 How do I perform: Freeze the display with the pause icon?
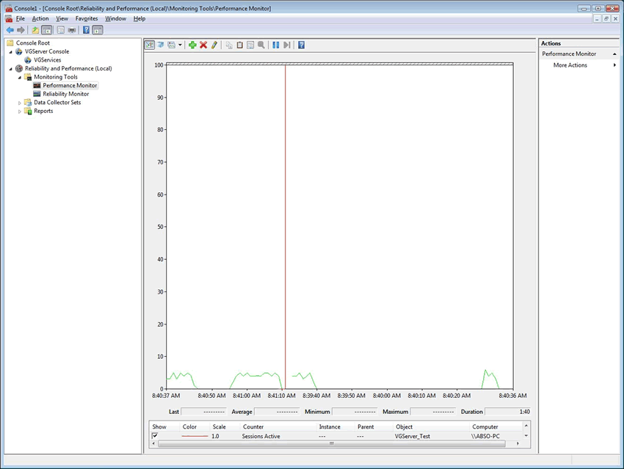click(276, 45)
